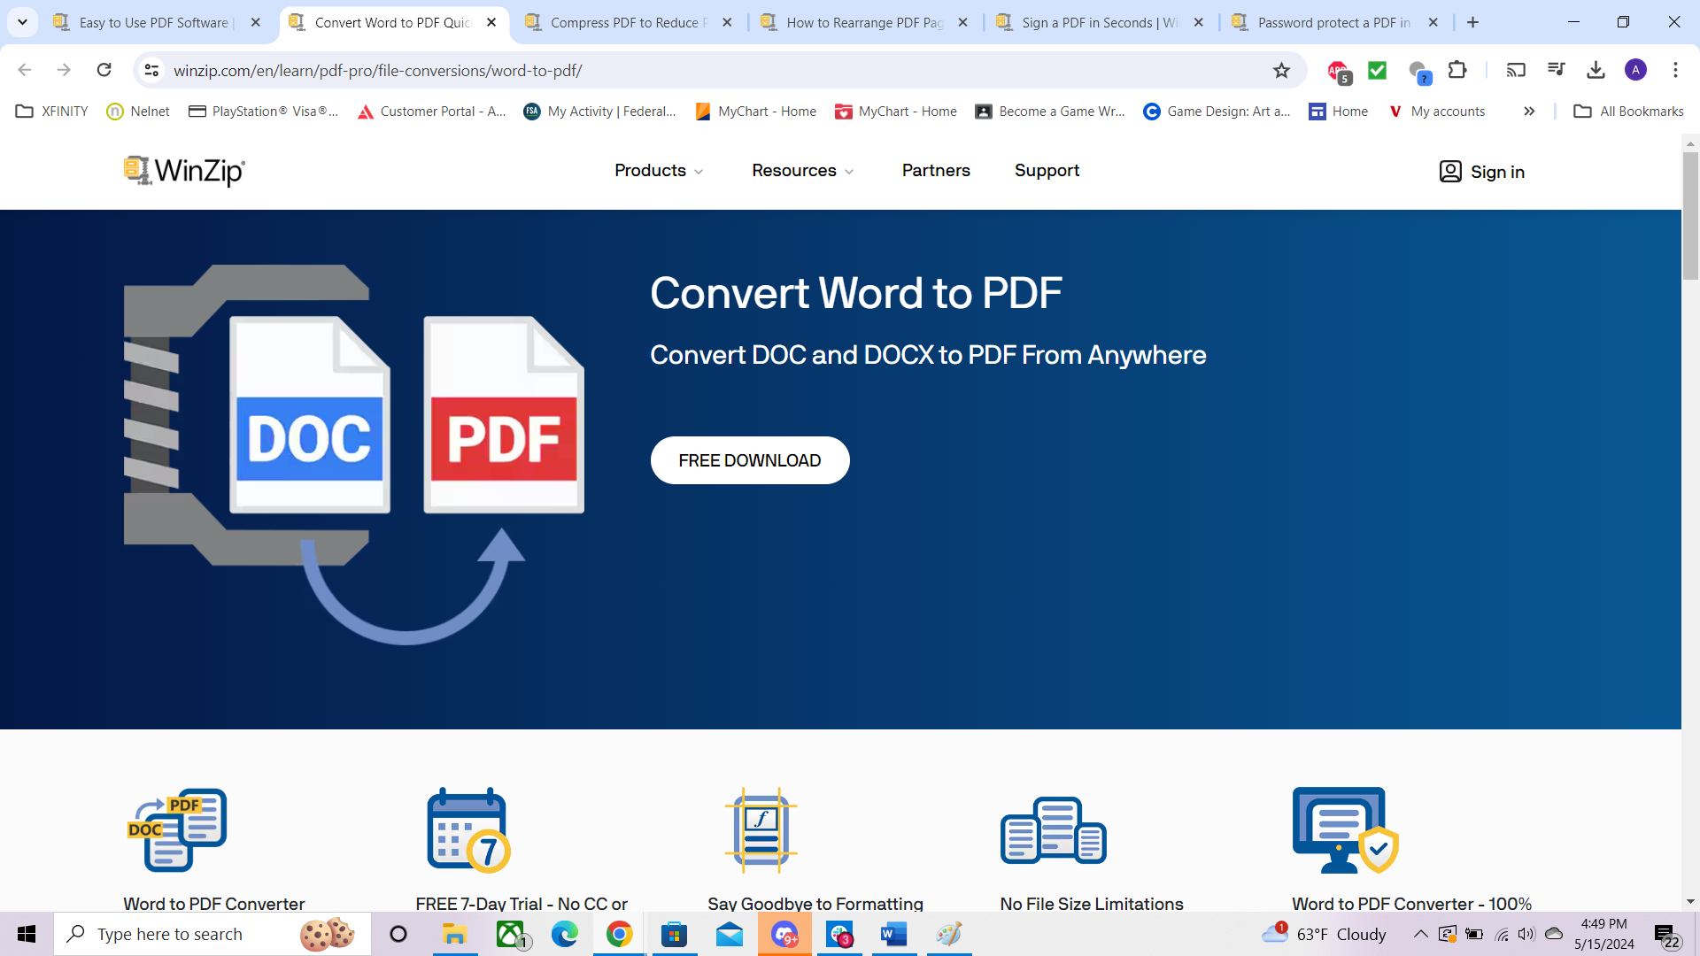Image resolution: width=1700 pixels, height=956 pixels.
Task: Close the Convert Word to PDF tab
Action: [491, 22]
